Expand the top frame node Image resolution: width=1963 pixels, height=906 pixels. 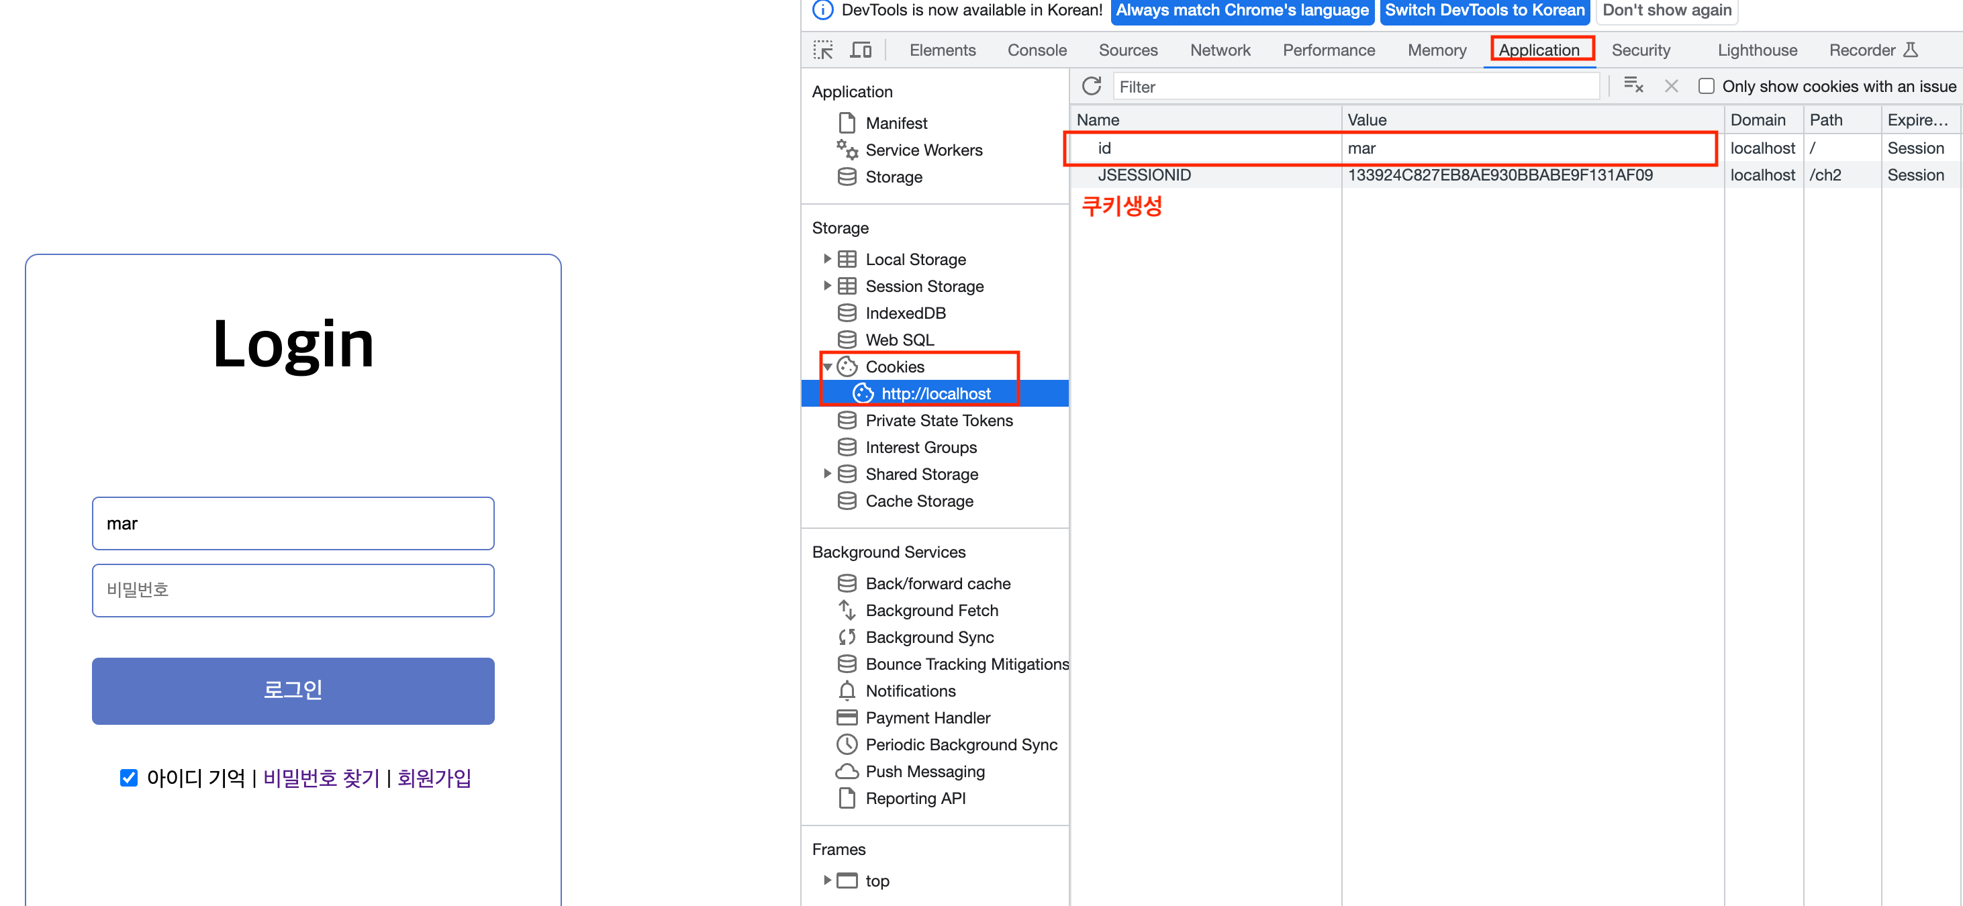point(827,880)
